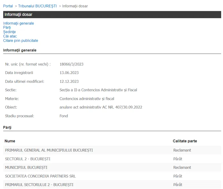223x189 pixels.
Task: Select PRIMARUL SECTORULUI 2 - BUCUREȘTI row
Action: [112, 185]
